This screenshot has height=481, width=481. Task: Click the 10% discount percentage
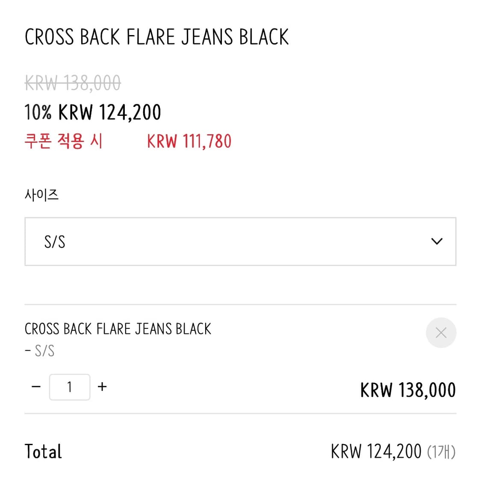38,112
